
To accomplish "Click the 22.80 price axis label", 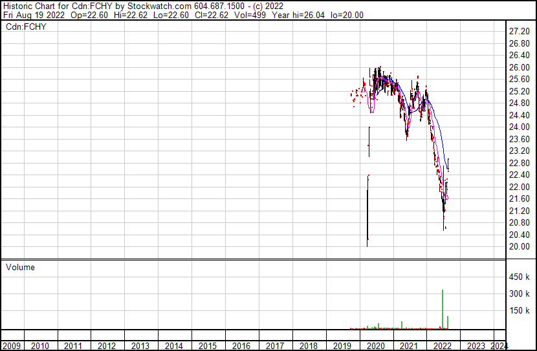I will [x=520, y=163].
